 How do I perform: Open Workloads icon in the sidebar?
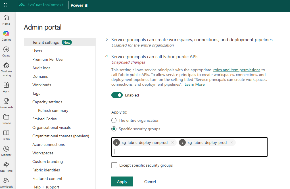tap(6, 180)
